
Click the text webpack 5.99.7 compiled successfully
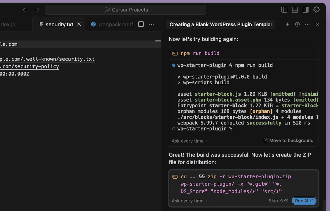[x=229, y=123]
